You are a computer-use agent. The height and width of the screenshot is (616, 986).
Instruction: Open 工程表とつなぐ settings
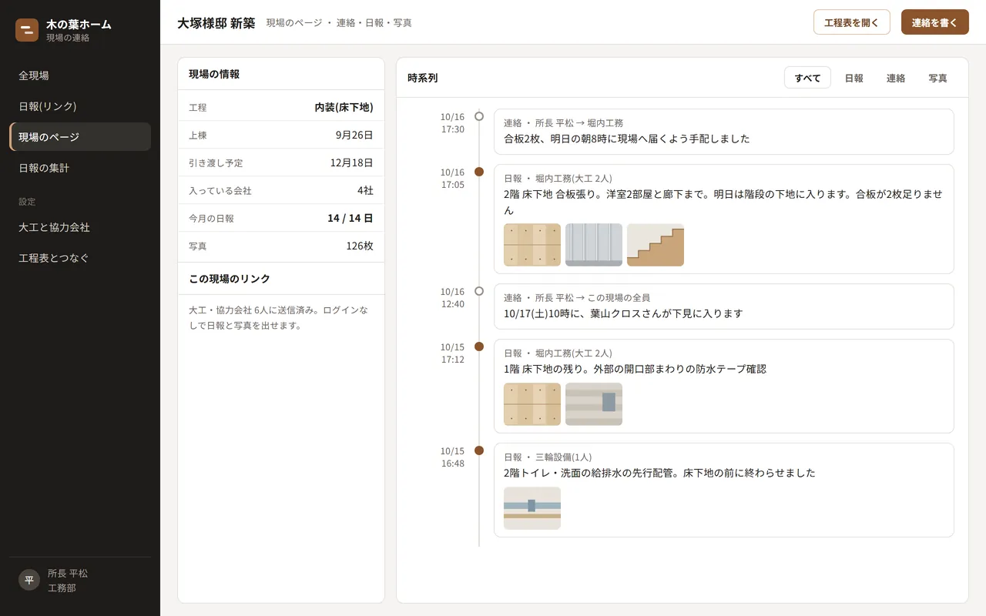pos(80,258)
